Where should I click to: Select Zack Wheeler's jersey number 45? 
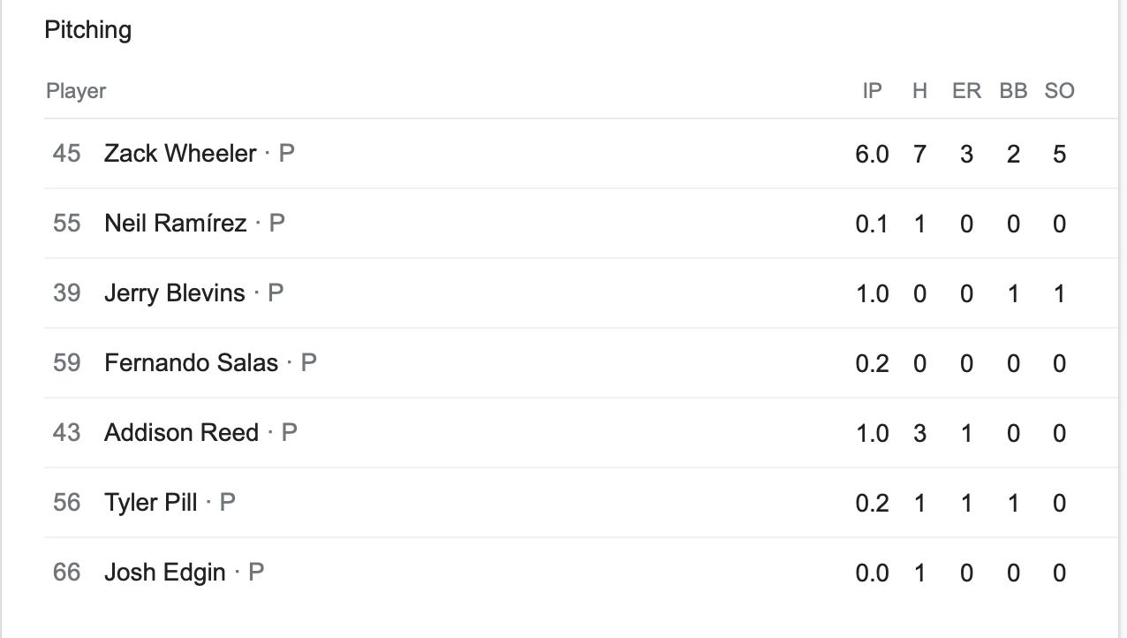click(x=66, y=153)
